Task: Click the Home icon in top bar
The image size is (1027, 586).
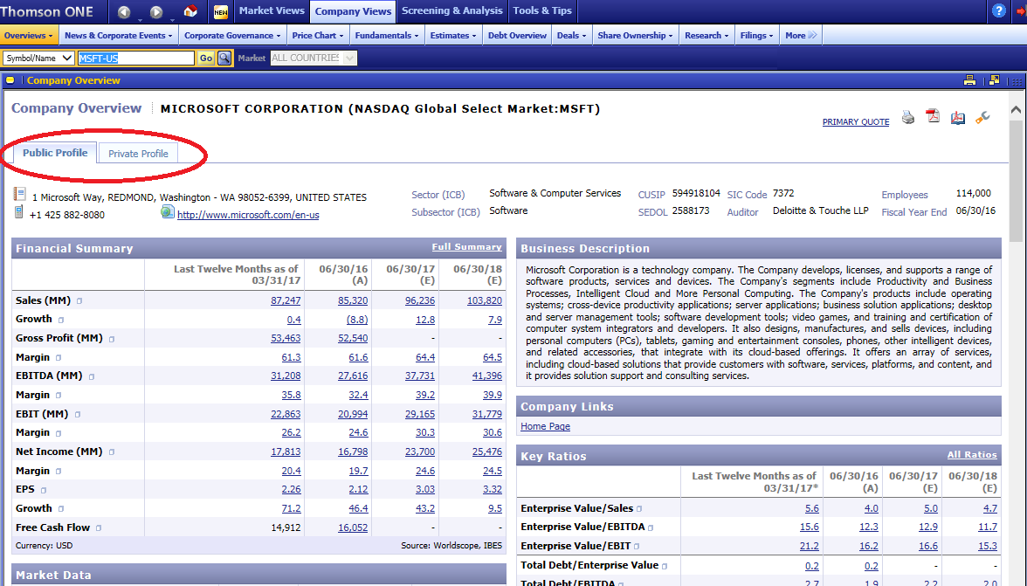Action: (x=190, y=11)
